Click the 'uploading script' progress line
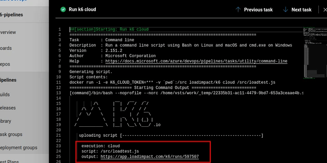 pyautogui.click(x=171, y=135)
